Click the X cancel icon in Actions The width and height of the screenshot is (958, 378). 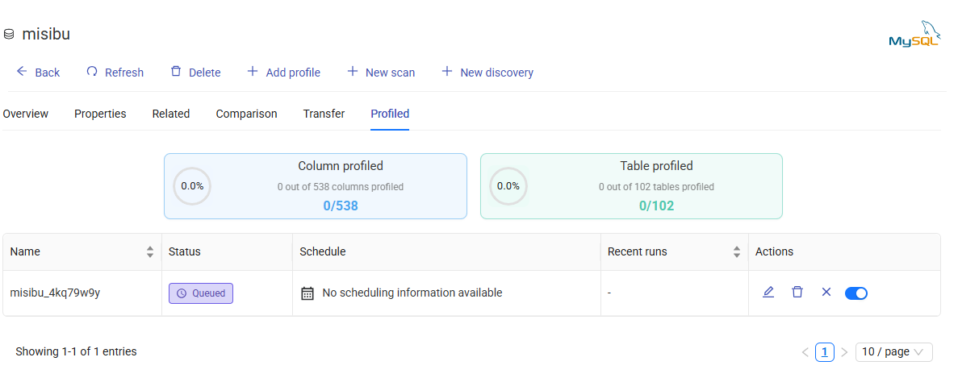coord(826,293)
